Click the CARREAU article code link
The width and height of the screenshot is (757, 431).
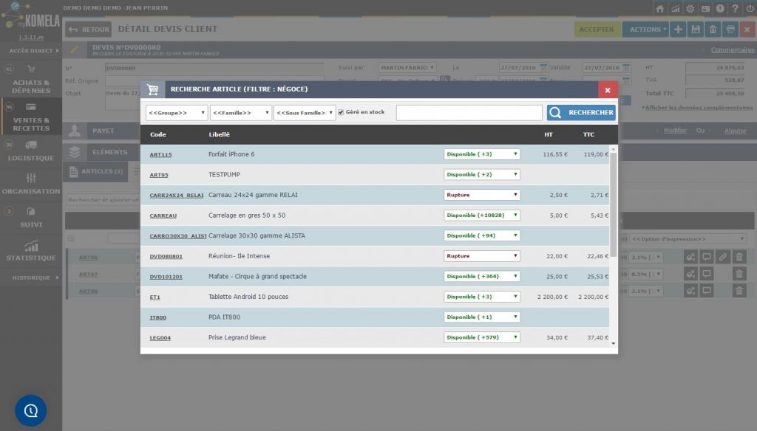163,215
